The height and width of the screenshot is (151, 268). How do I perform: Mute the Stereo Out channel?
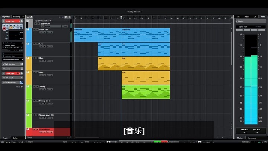point(36,23)
